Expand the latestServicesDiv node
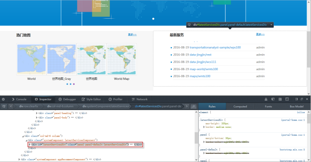 point(30,145)
